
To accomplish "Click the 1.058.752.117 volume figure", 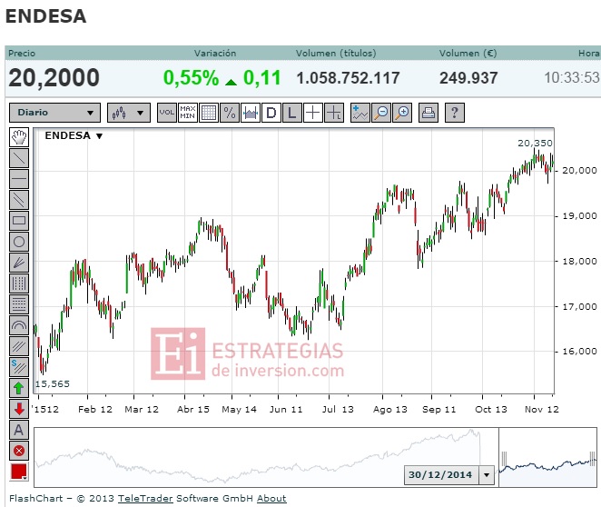I will [348, 78].
